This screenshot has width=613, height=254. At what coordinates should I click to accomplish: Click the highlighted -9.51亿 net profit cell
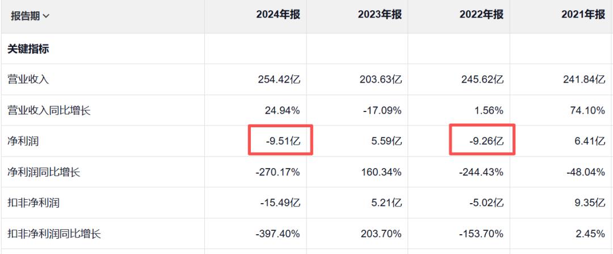click(282, 141)
